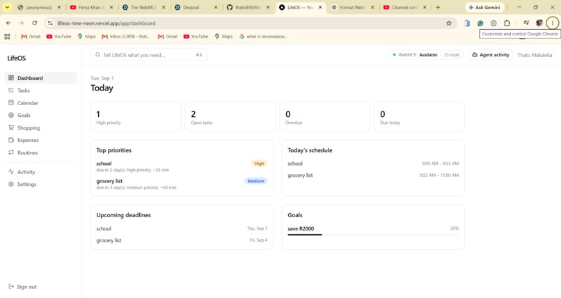Open the tab search dropdown arrow

pos(7,7)
